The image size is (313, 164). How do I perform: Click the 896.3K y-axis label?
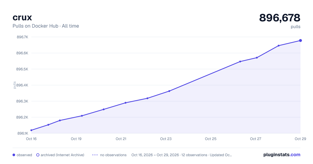(x=22, y=101)
